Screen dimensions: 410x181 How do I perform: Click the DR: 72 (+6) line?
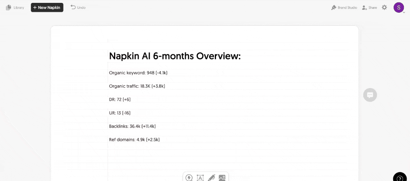coord(120,100)
